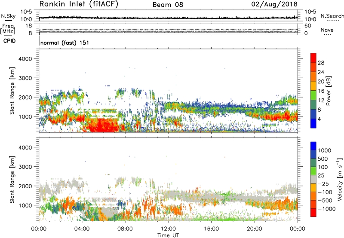Click the 25 tick on Velocity colorbar
Viewport: 344px width, 238px height.
321,175
